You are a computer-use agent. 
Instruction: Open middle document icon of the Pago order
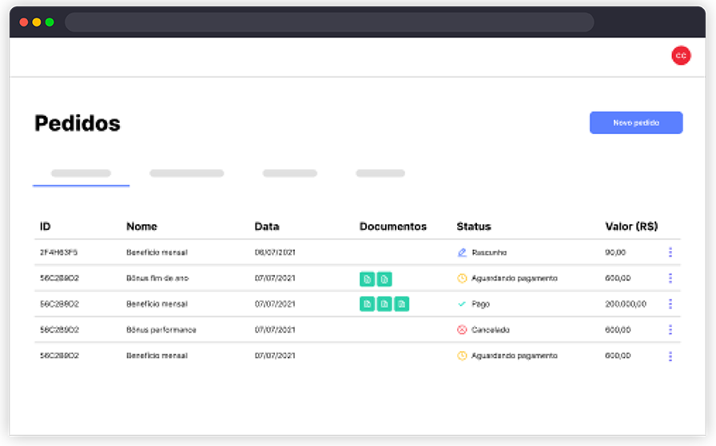pyautogui.click(x=384, y=304)
